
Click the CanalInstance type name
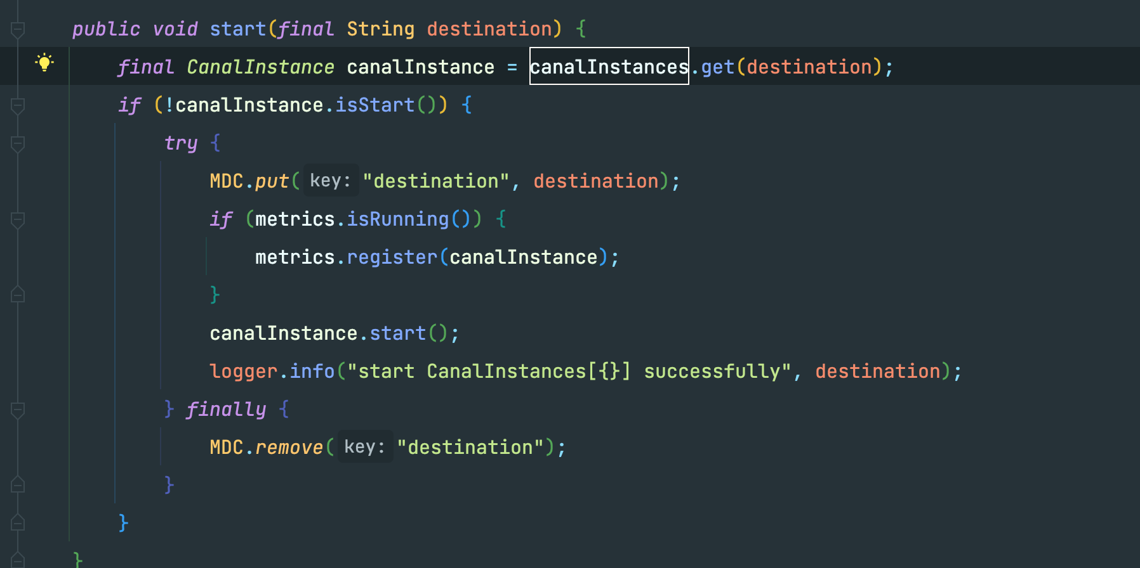[260, 67]
